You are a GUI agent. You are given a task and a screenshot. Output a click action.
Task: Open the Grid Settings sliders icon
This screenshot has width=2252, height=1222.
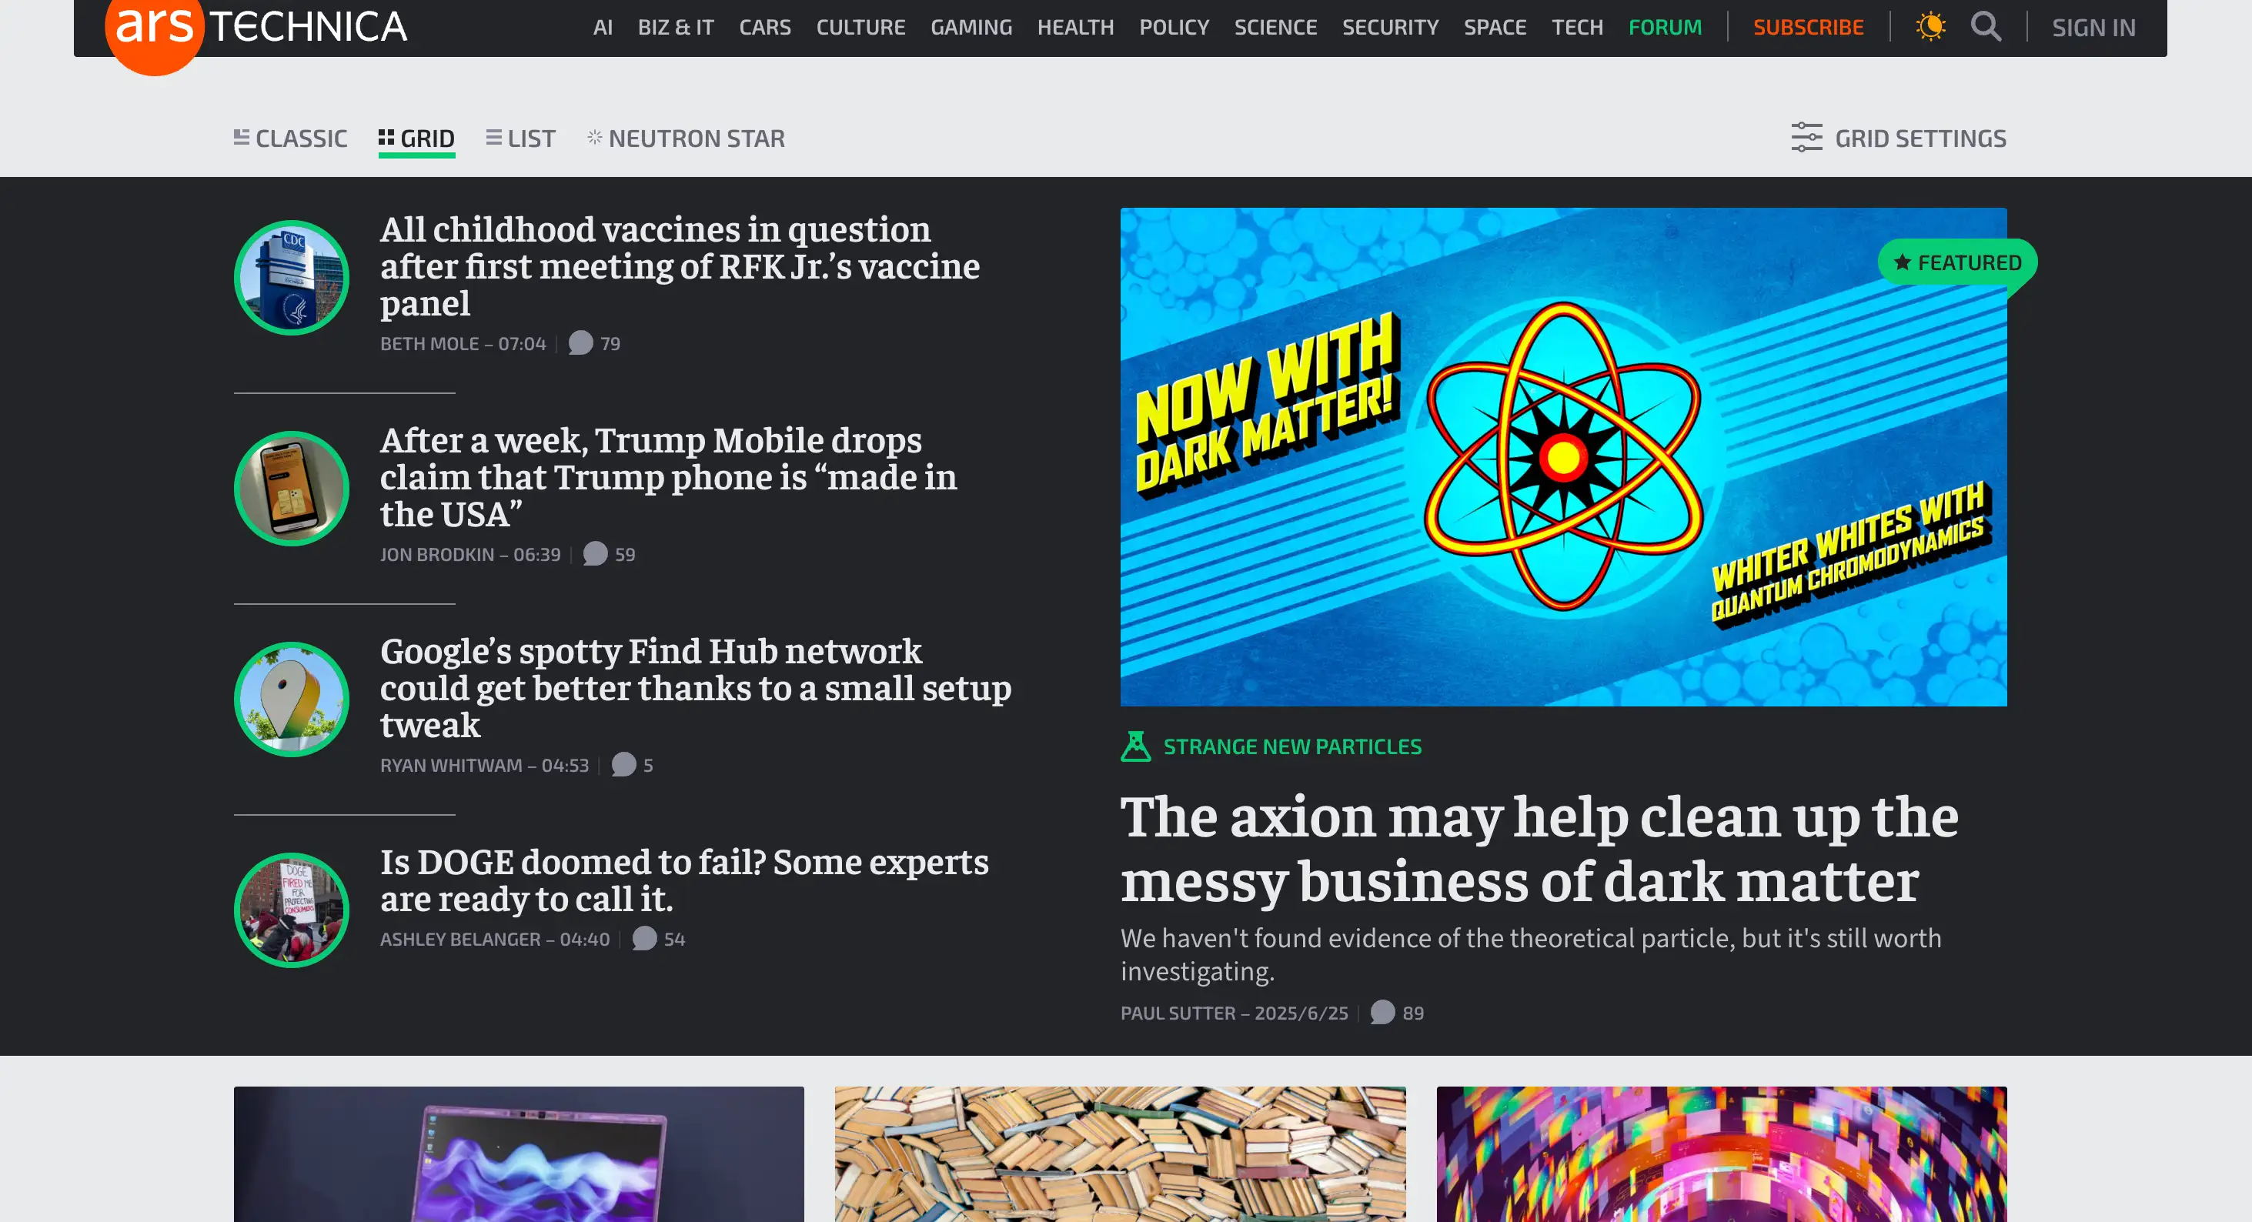[1806, 138]
